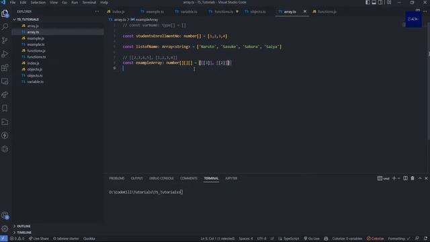This screenshot has height=242, width=430.
Task: Open the Run and Debug view
Action: coord(5,54)
